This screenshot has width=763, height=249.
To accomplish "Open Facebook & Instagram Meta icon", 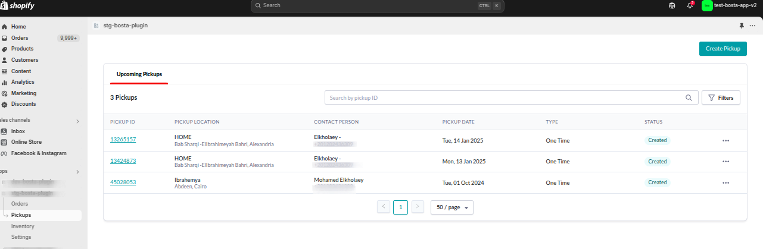I will pos(5,153).
